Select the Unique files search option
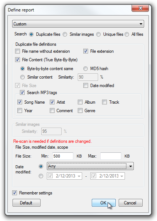This screenshot has width=157, height=221. 98,34
